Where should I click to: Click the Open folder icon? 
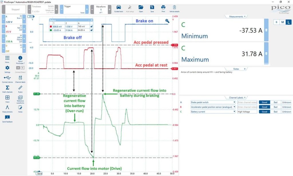point(141,7)
